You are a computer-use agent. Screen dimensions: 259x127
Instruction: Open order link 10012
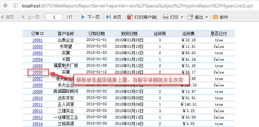pyautogui.click(x=37, y=111)
